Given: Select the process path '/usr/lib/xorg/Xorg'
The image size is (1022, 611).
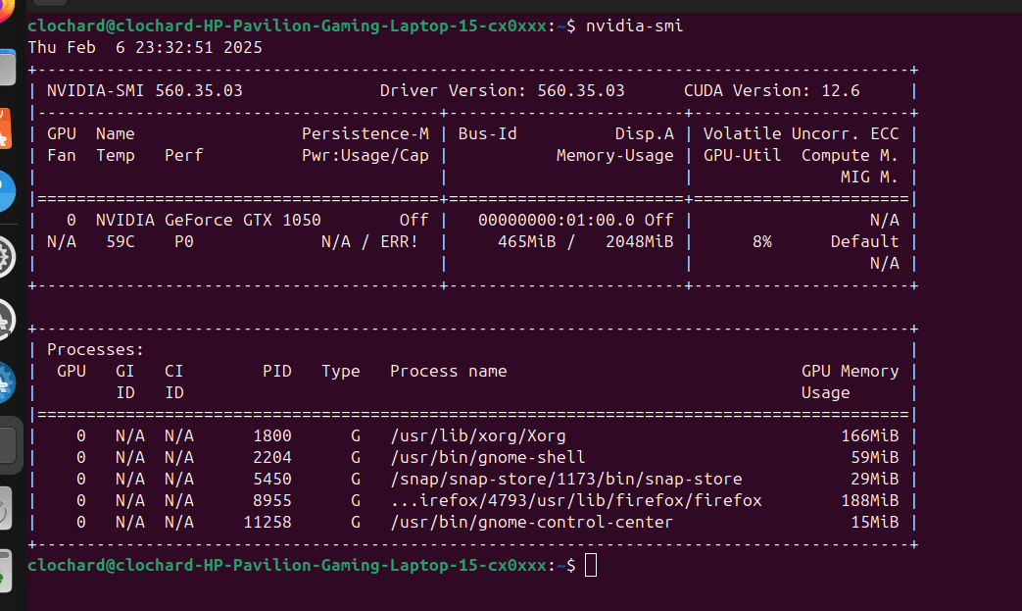Looking at the screenshot, I should click(x=478, y=435).
